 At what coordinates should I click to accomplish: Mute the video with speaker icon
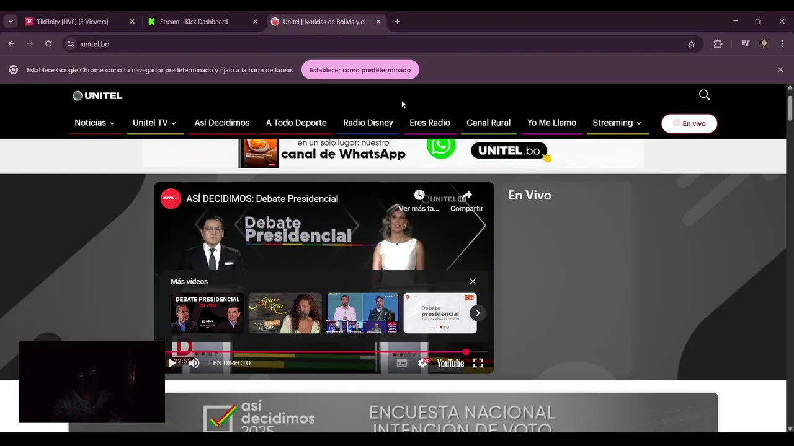pyautogui.click(x=194, y=363)
